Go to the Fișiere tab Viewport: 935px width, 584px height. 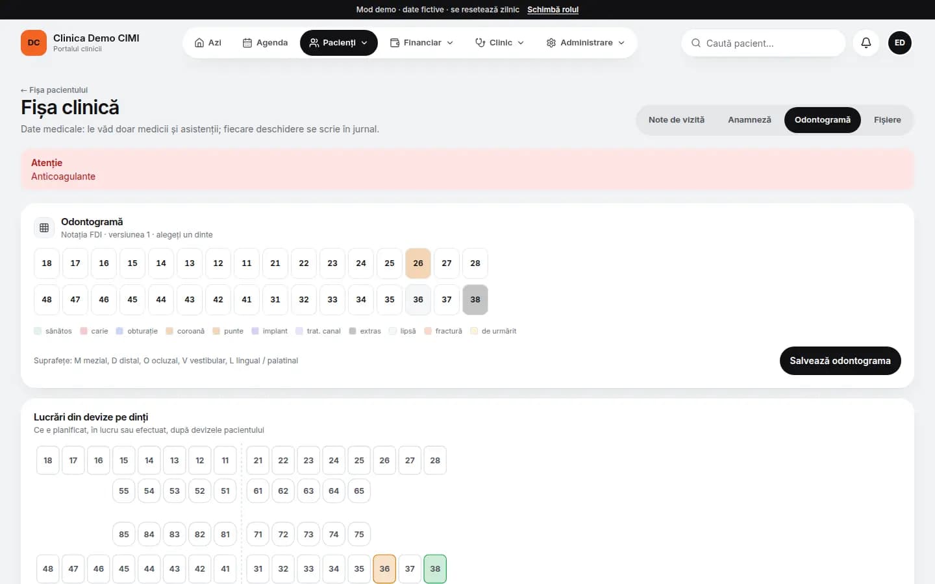888,120
